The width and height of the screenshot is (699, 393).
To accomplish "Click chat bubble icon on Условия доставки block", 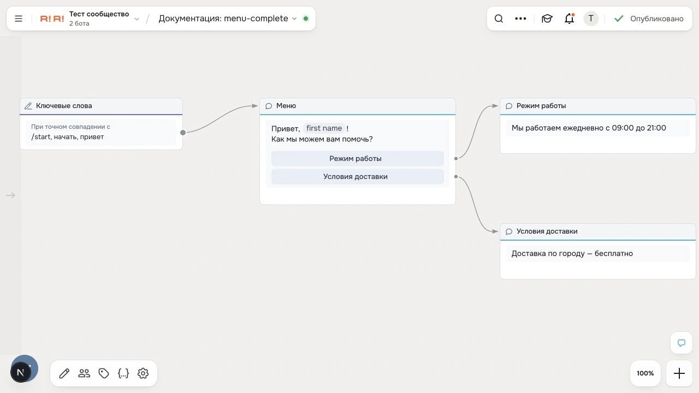I will pos(509,231).
